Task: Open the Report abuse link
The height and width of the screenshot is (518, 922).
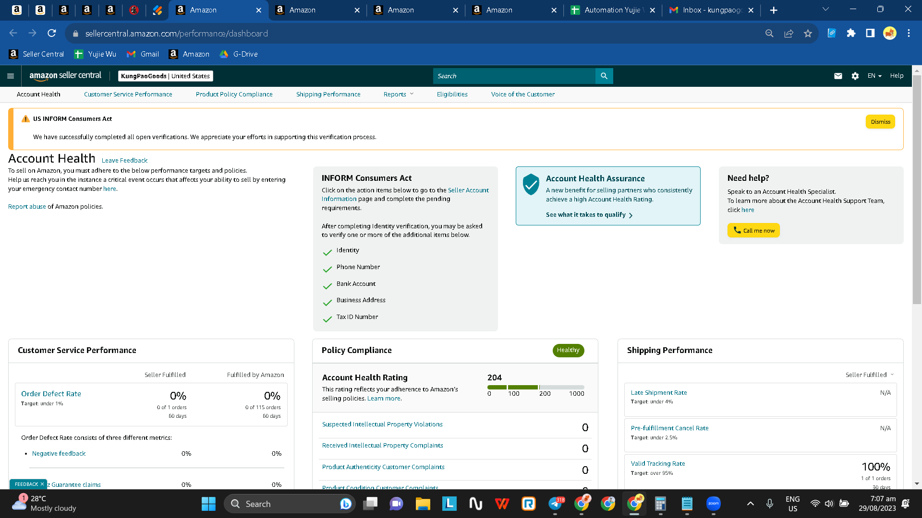Action: coord(27,207)
